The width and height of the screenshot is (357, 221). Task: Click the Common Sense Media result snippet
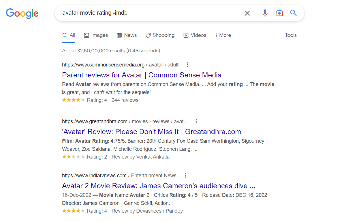pos(168,88)
